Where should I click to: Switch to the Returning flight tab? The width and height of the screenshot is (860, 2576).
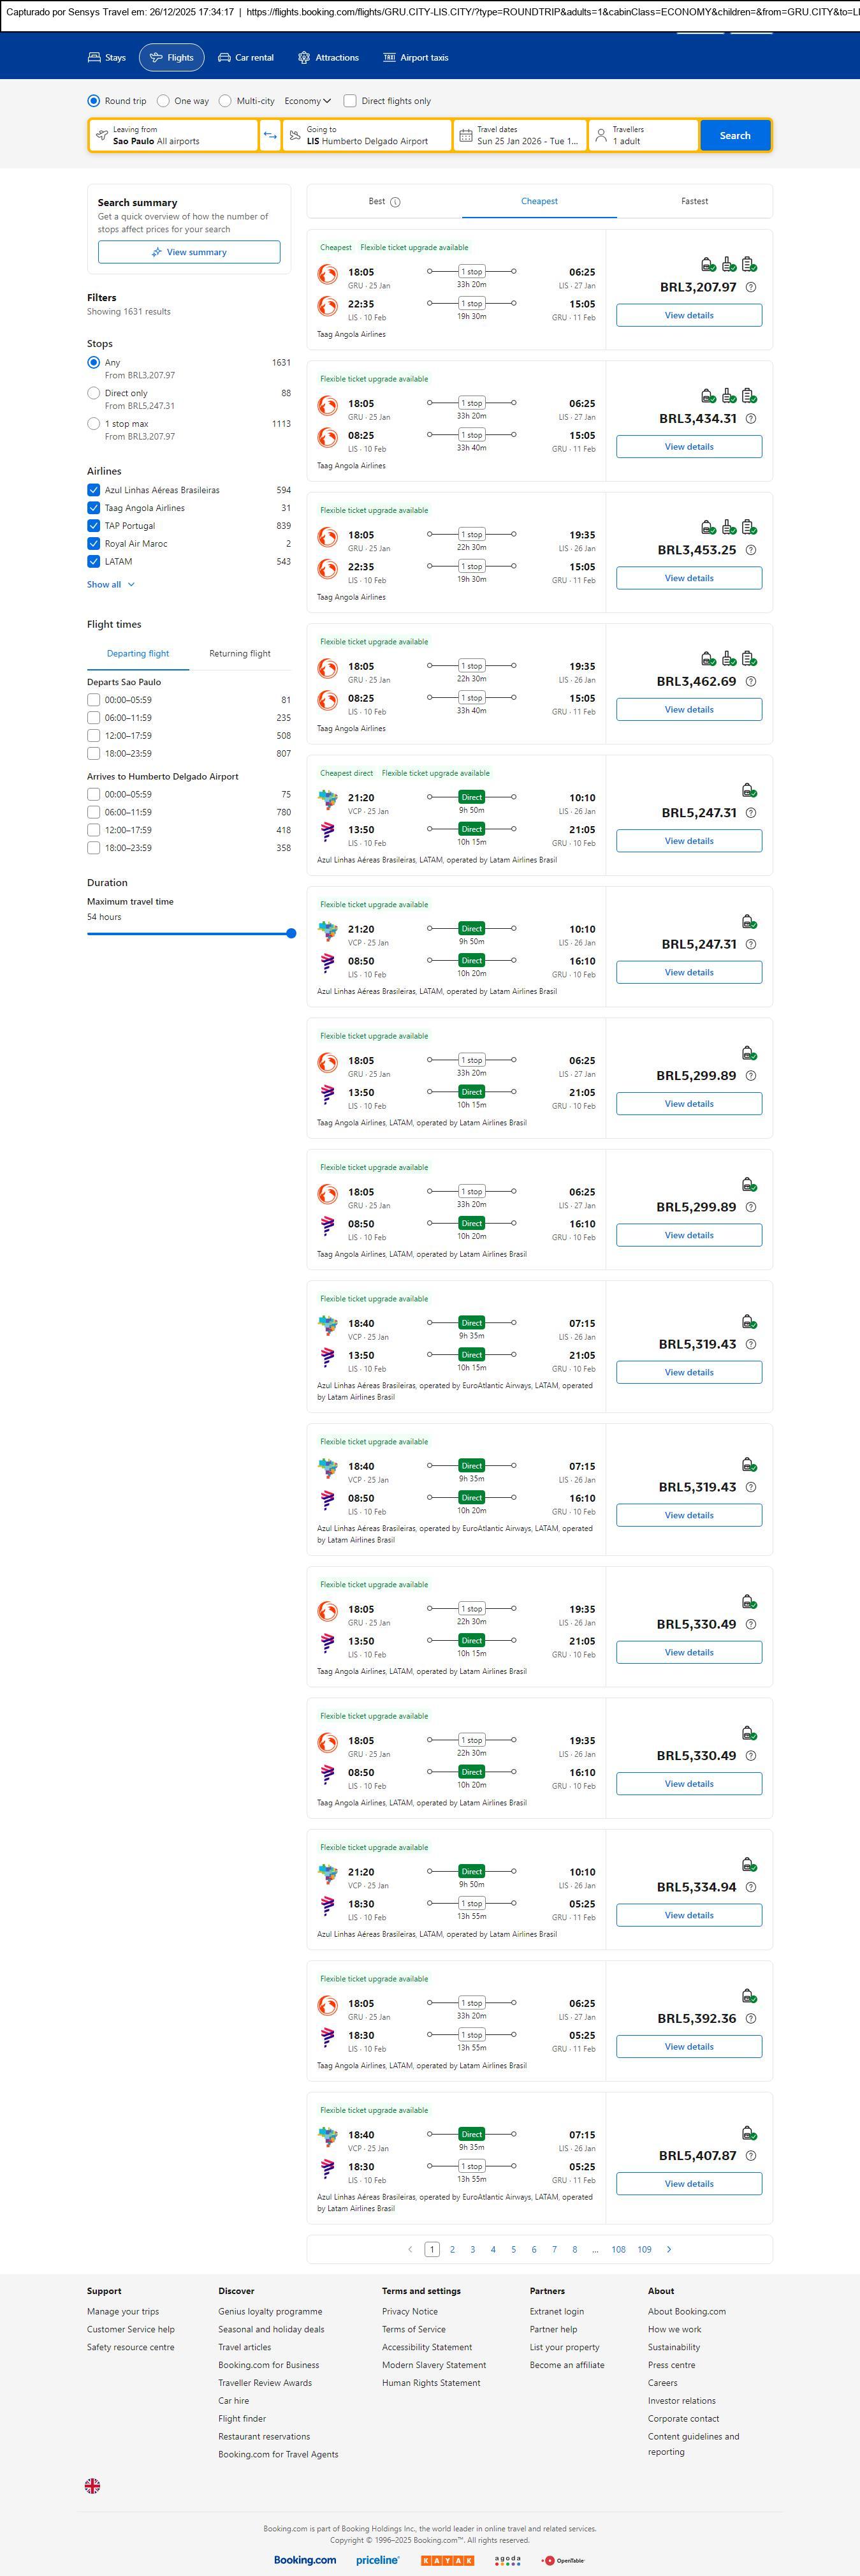click(240, 654)
